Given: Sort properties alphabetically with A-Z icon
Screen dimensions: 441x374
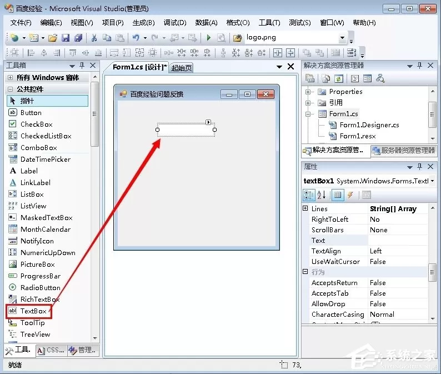Looking at the screenshot, I should (x=321, y=195).
